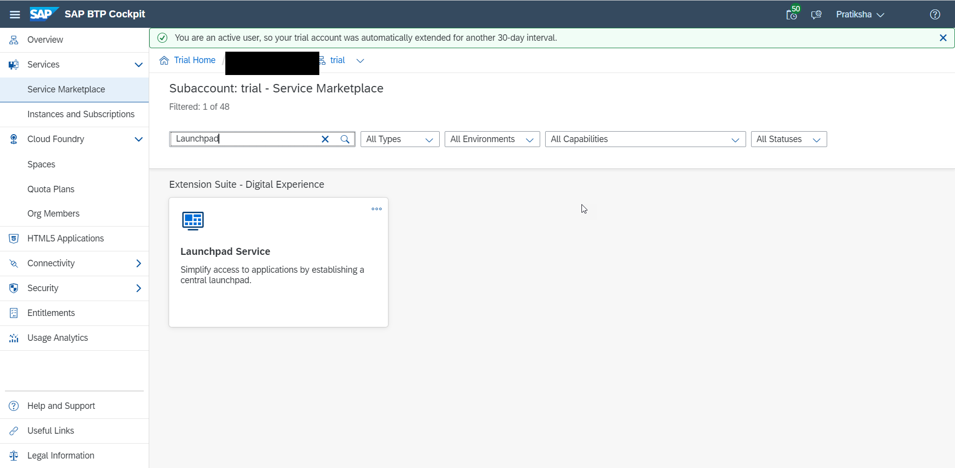Viewport: 955px width, 468px height.
Task: Open the All Statuses filter dropdown
Action: tap(788, 139)
